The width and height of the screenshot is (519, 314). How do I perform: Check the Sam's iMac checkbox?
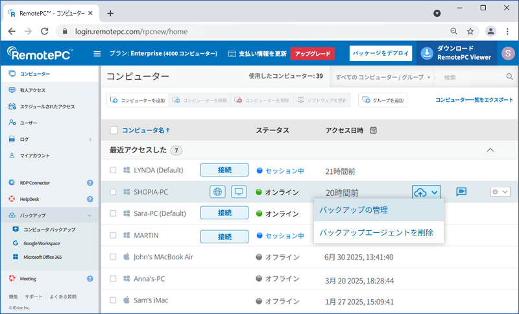(x=113, y=300)
